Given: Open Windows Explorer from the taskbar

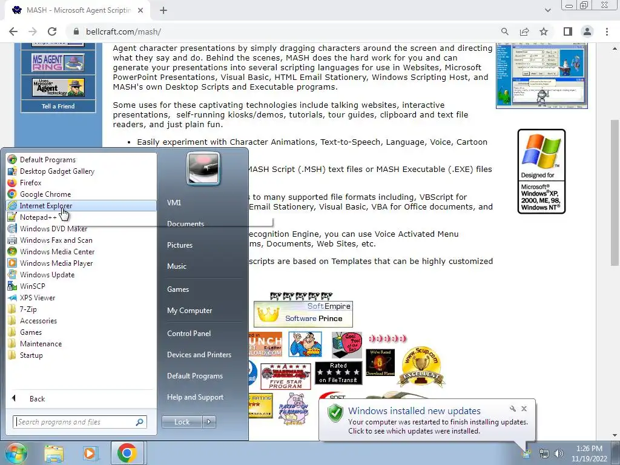Looking at the screenshot, I should [54, 453].
